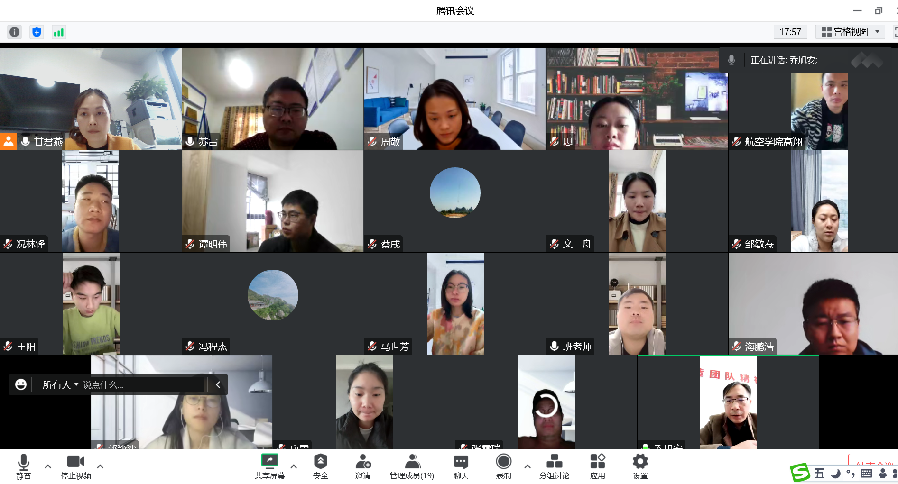Viewport: 898px width, 484px height.
Task: Open the 所有人 recipient dropdown in chat
Action: [x=60, y=385]
